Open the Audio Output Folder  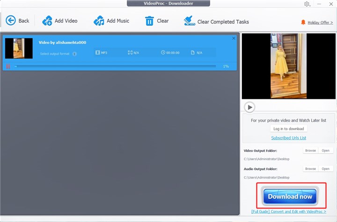[325, 169]
